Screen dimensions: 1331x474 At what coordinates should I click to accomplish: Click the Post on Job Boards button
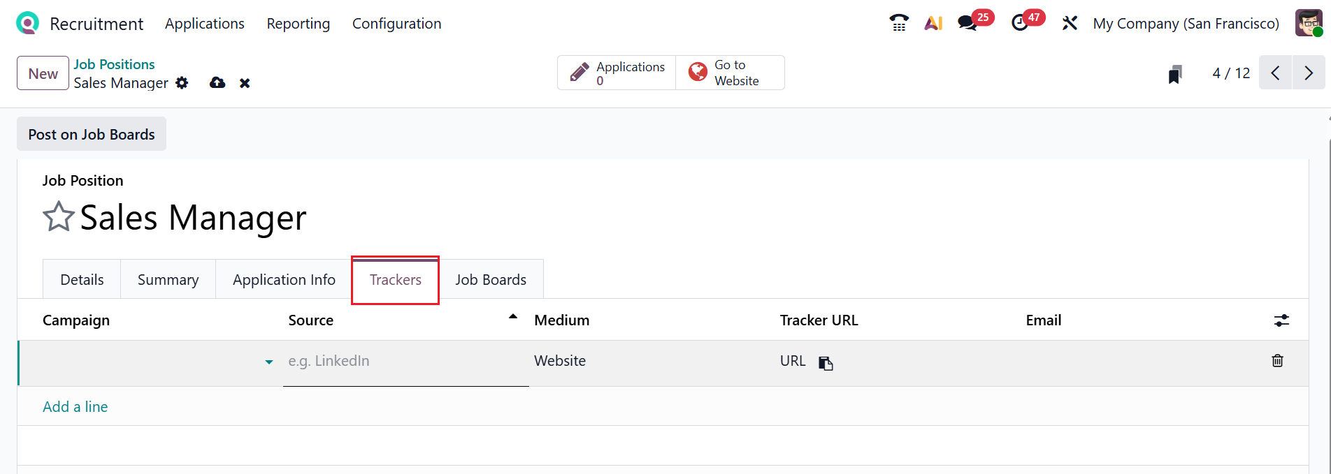pos(92,134)
